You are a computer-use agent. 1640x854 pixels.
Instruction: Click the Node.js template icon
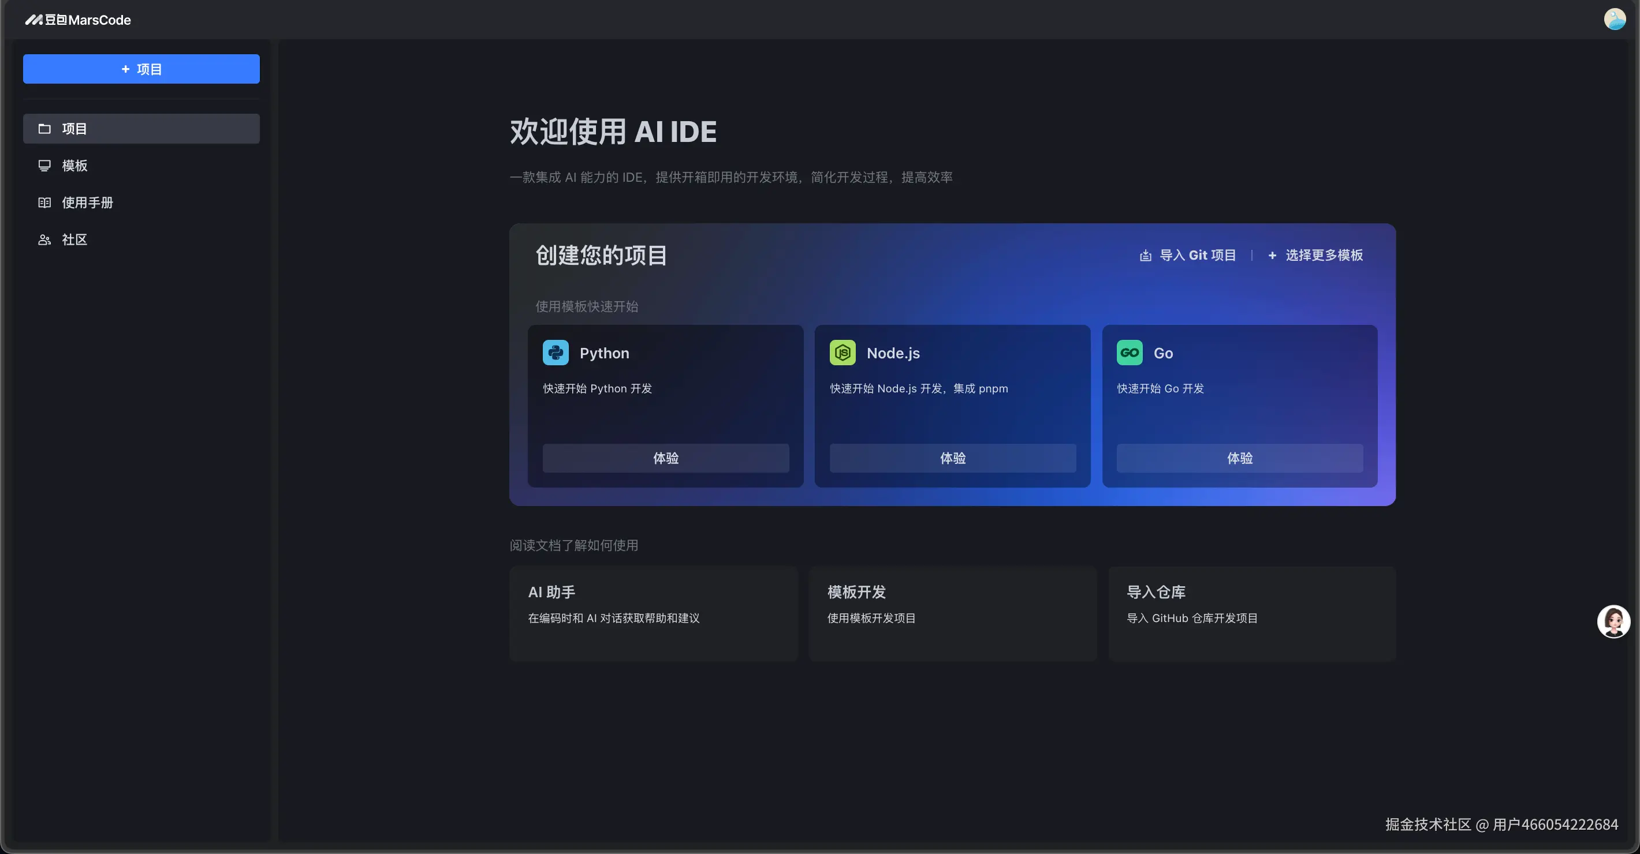coord(843,353)
